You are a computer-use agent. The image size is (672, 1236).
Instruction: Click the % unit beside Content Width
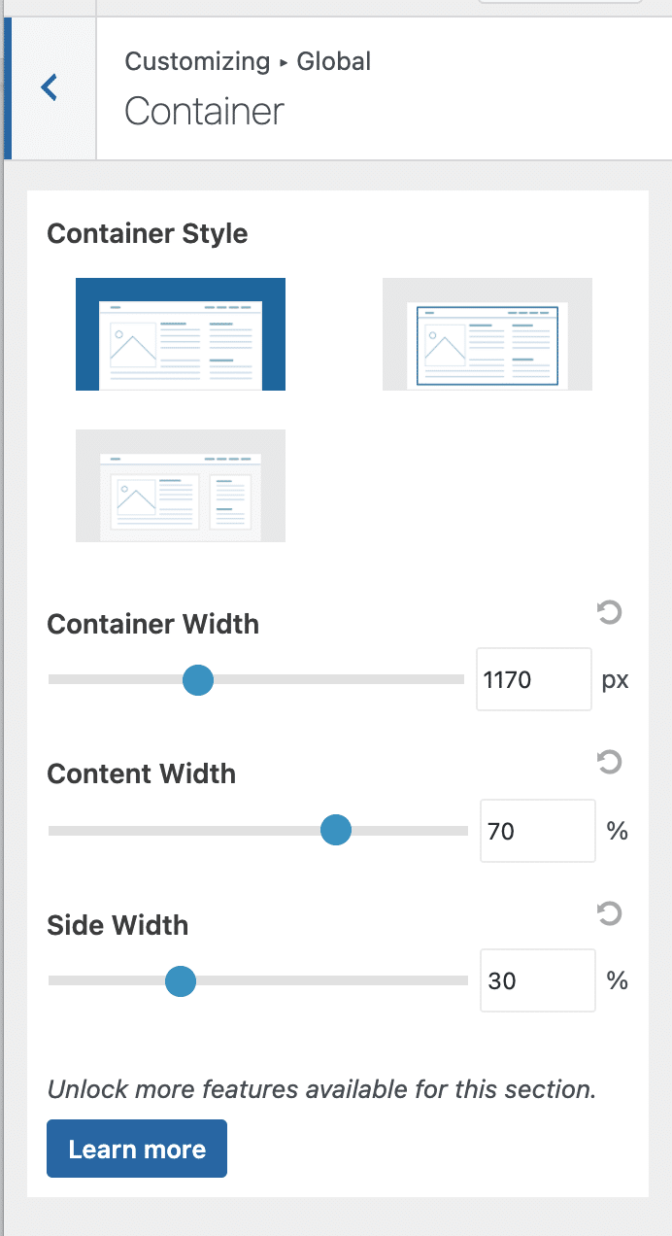tap(618, 831)
